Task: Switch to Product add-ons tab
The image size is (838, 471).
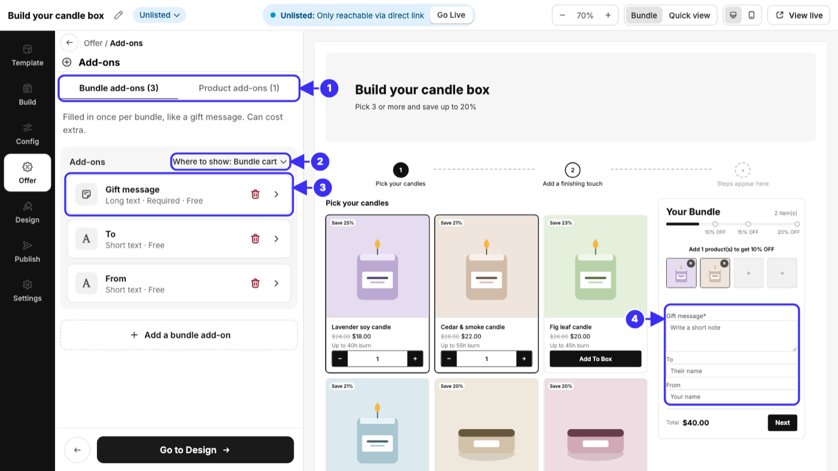Action: tap(239, 88)
